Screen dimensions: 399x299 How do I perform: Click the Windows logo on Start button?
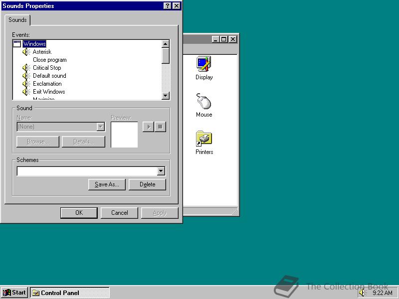(x=6, y=293)
